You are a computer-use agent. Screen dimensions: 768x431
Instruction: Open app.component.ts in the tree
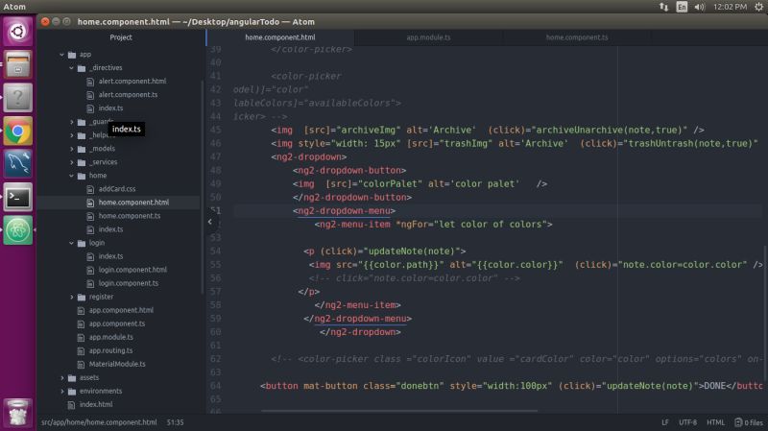(x=116, y=323)
